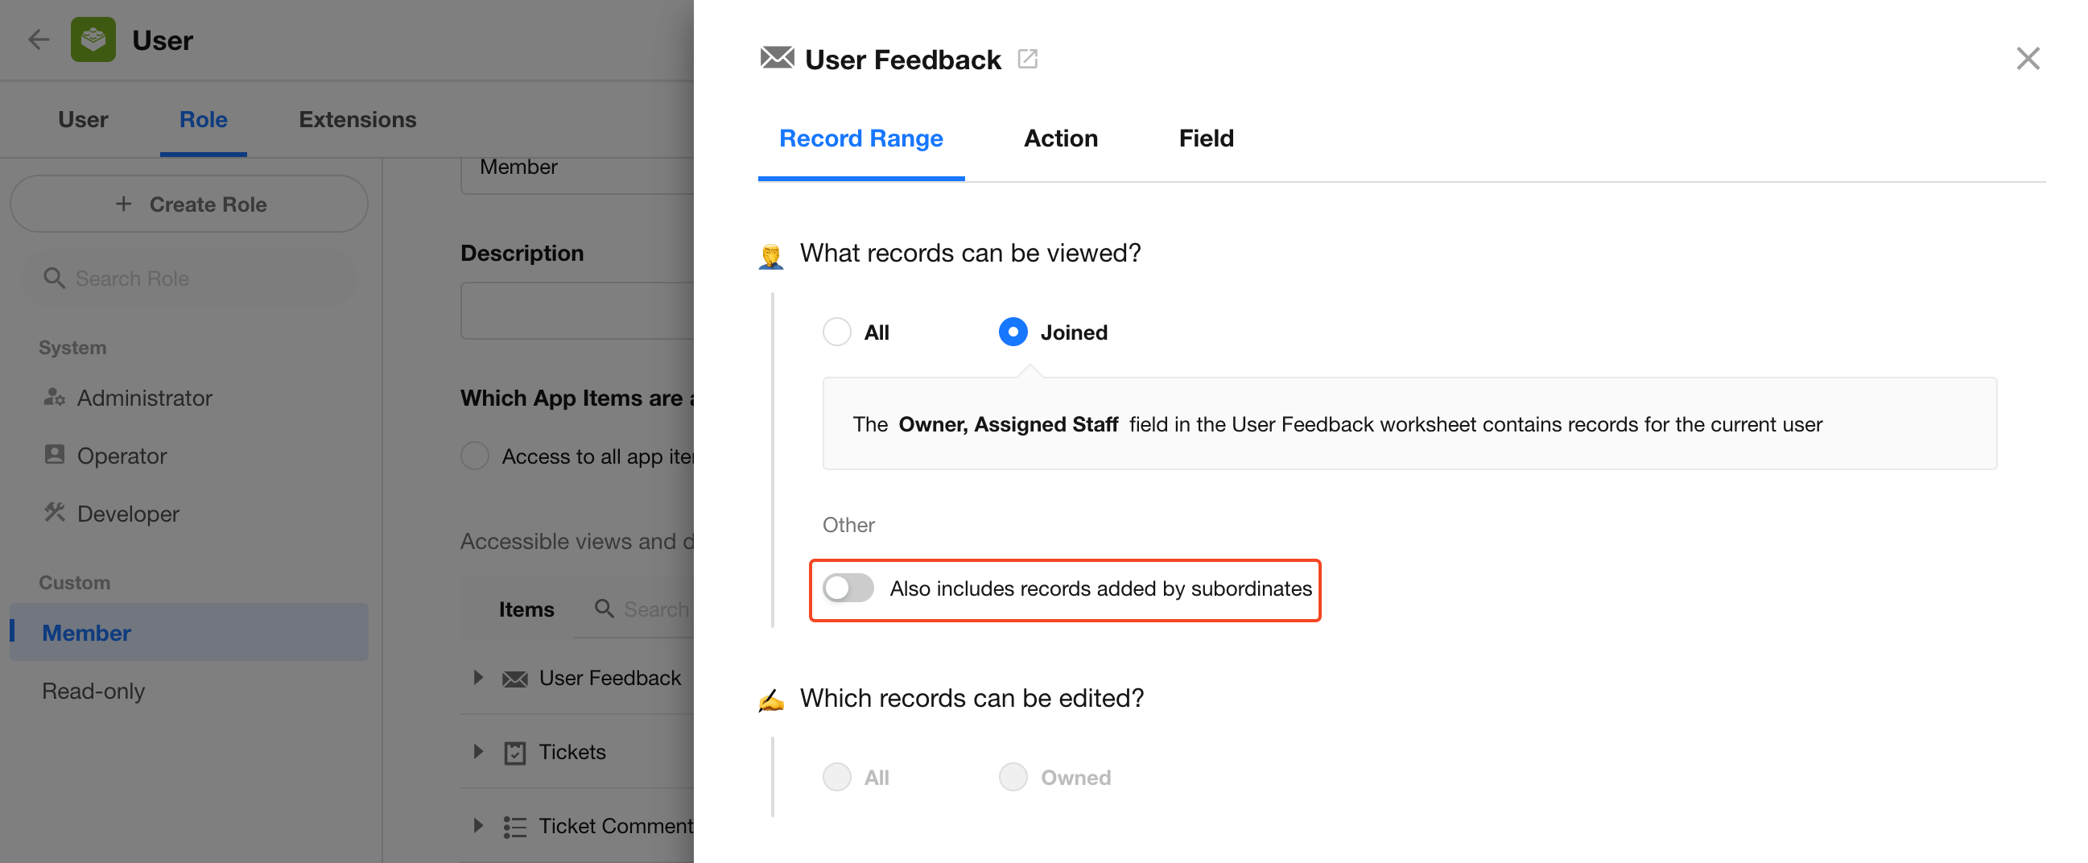Click the Operator role icon
The width and height of the screenshot is (2088, 863).
54,455
